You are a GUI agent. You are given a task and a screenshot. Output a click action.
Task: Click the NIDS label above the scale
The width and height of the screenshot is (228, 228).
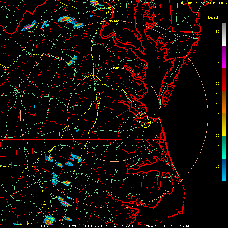pyautogui.click(x=222, y=15)
